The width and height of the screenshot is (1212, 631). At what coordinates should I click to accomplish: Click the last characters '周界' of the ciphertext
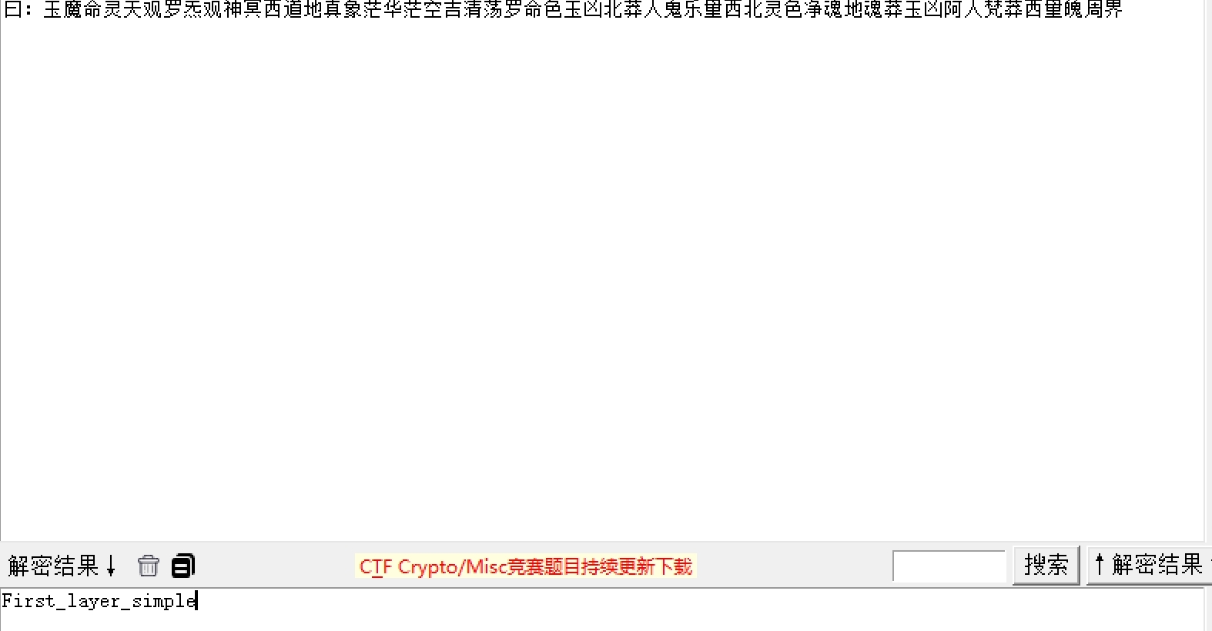coord(1104,10)
